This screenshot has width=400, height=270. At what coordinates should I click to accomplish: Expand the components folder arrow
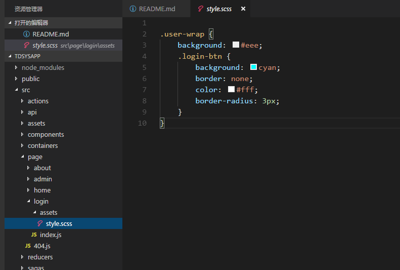coord(22,134)
